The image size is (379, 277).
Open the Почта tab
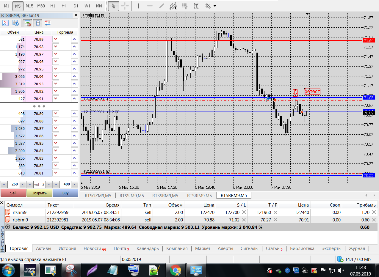coord(121,248)
